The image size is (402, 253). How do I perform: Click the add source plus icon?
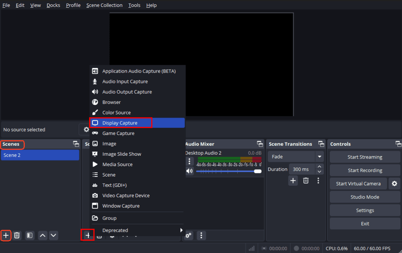[x=88, y=235]
